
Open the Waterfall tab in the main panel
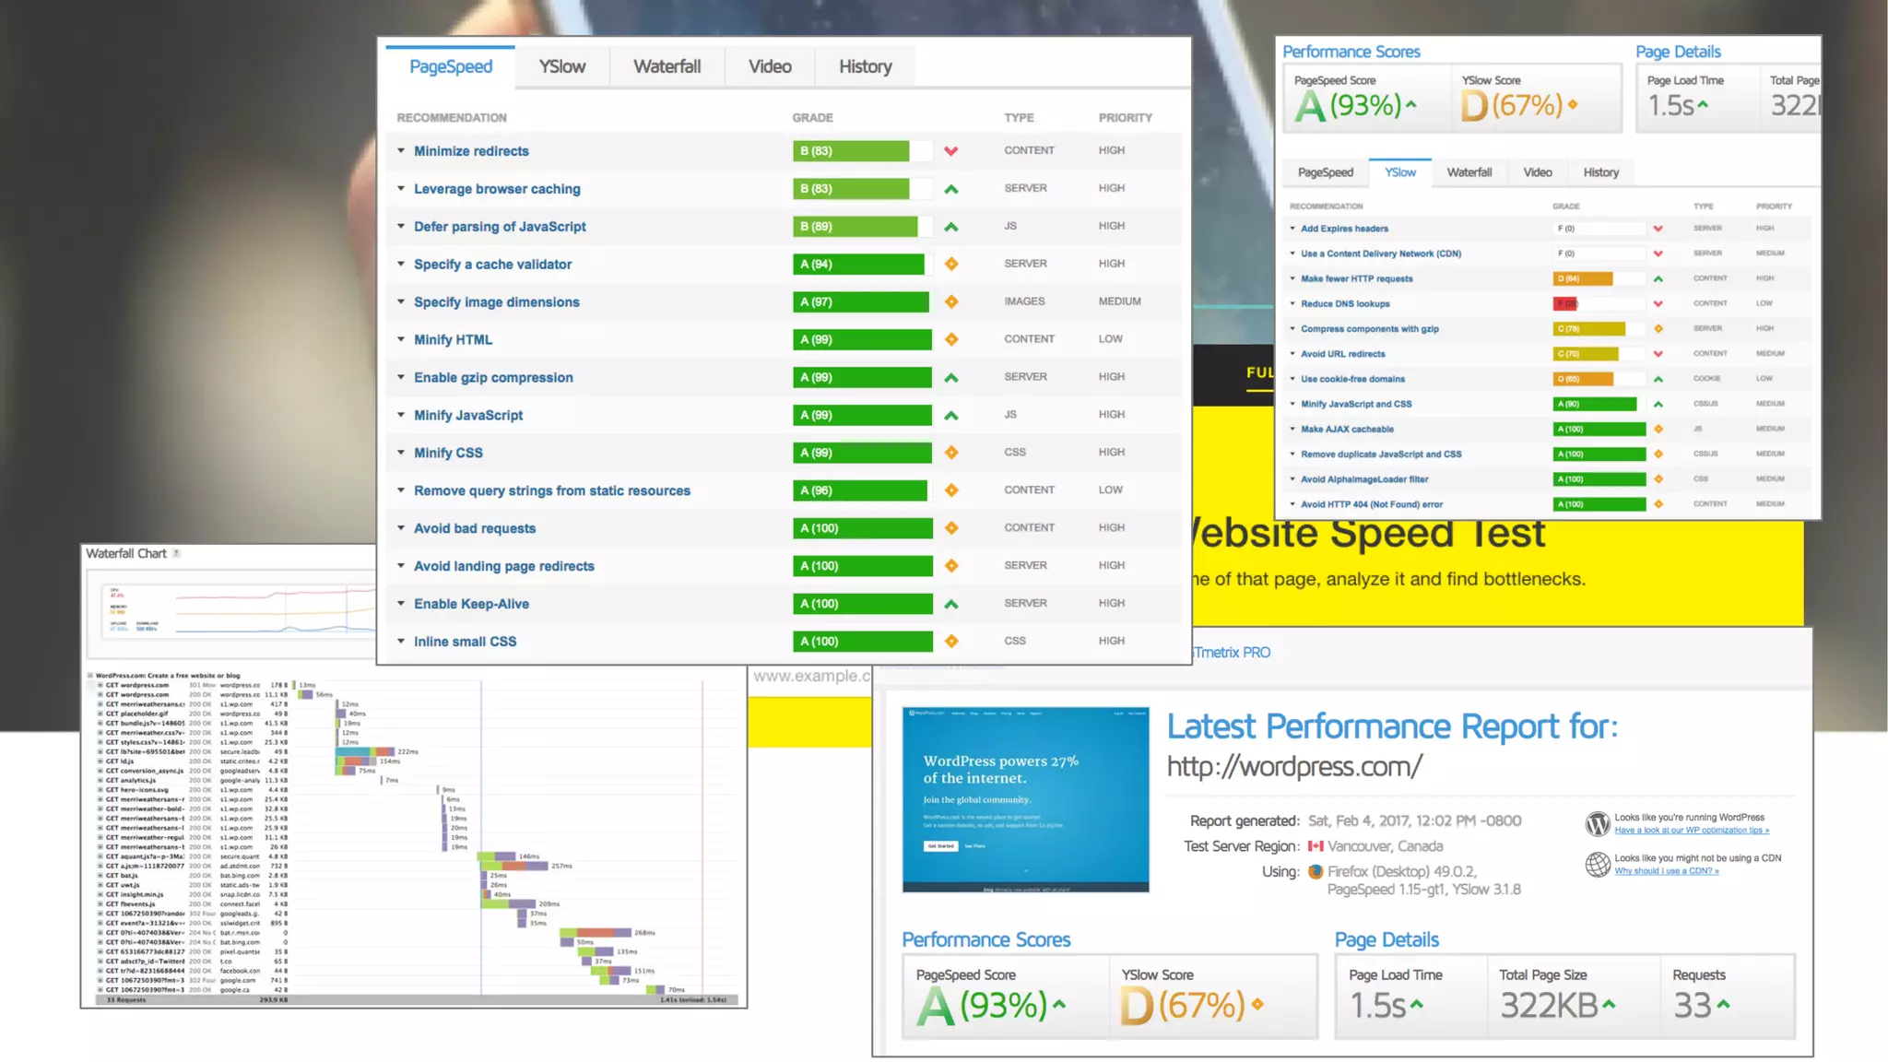[667, 66]
